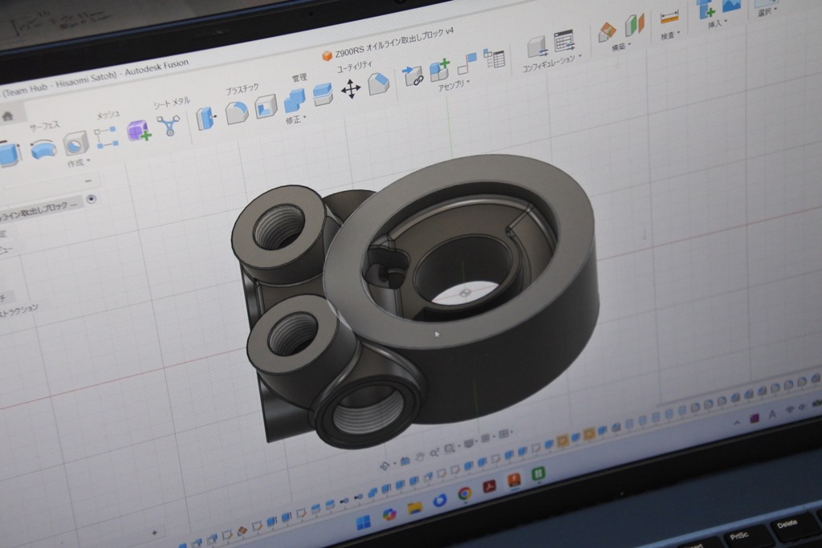Select the Joint tool in Assembly
The height and width of the screenshot is (548, 822).
(x=413, y=76)
